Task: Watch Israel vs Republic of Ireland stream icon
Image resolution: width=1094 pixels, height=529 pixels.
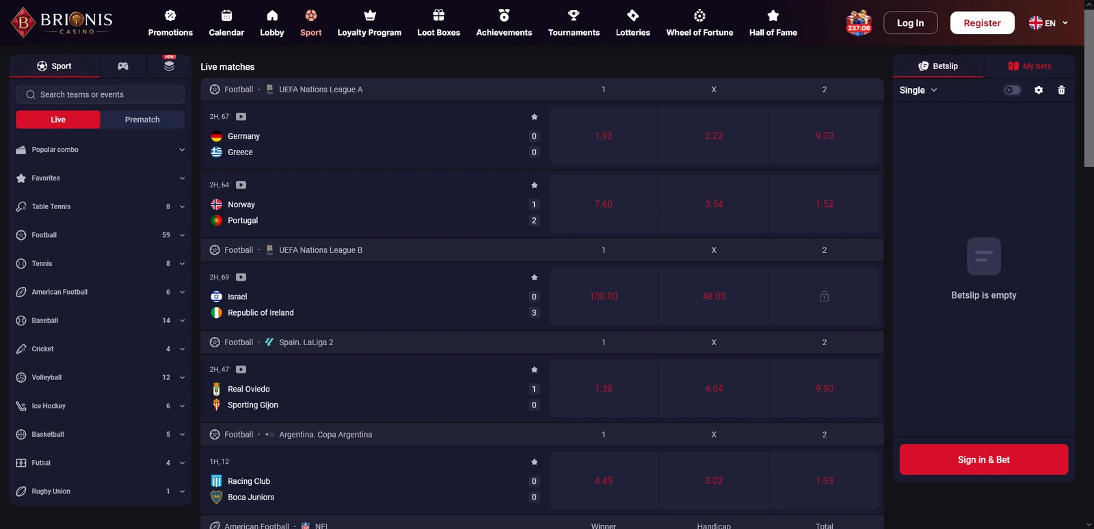Action: click(241, 277)
